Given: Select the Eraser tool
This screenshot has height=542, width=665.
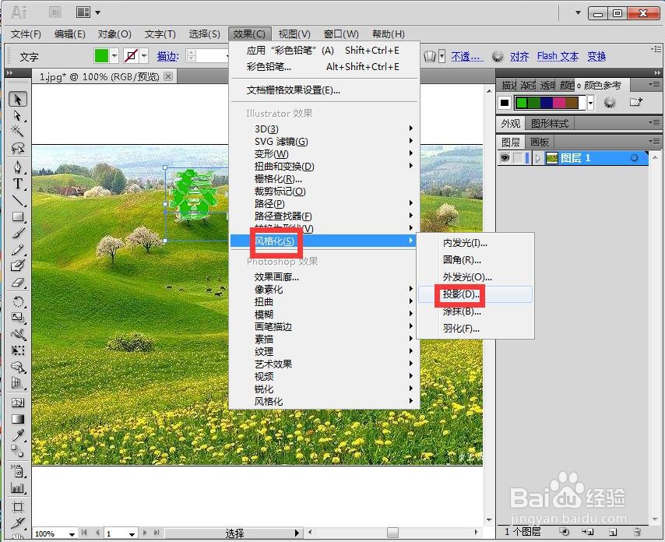Looking at the screenshot, I should [18, 283].
